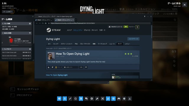
Task: Open the Support menu item
Action: pos(102,30)
